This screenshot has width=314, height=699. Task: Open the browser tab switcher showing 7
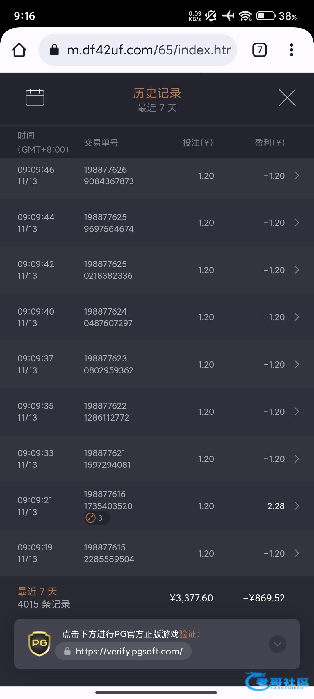[259, 50]
